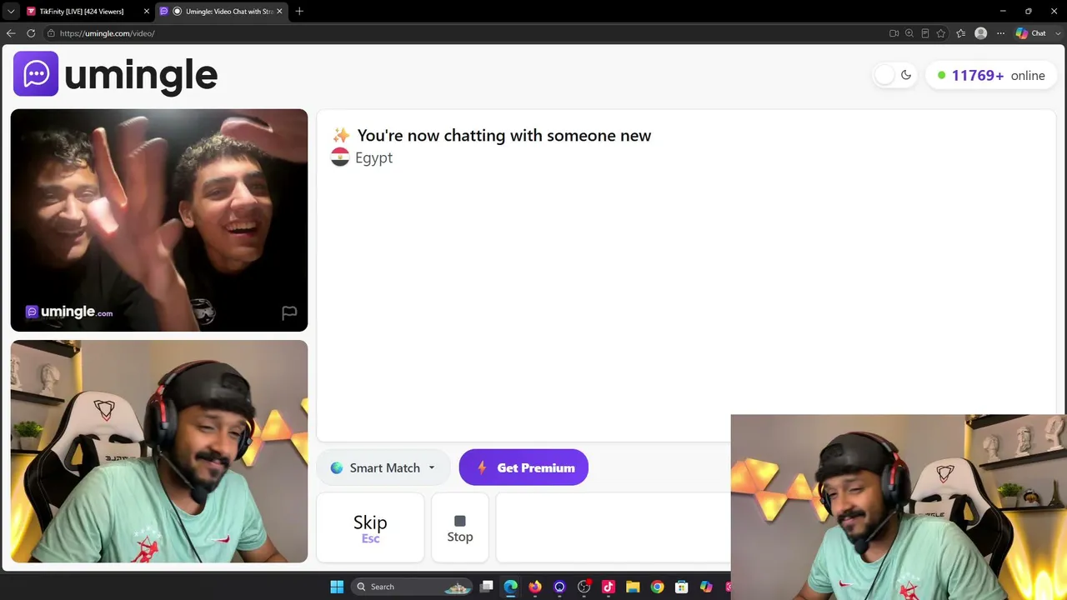Open the TikTok app on taskbar
This screenshot has height=600, width=1067.
[609, 587]
